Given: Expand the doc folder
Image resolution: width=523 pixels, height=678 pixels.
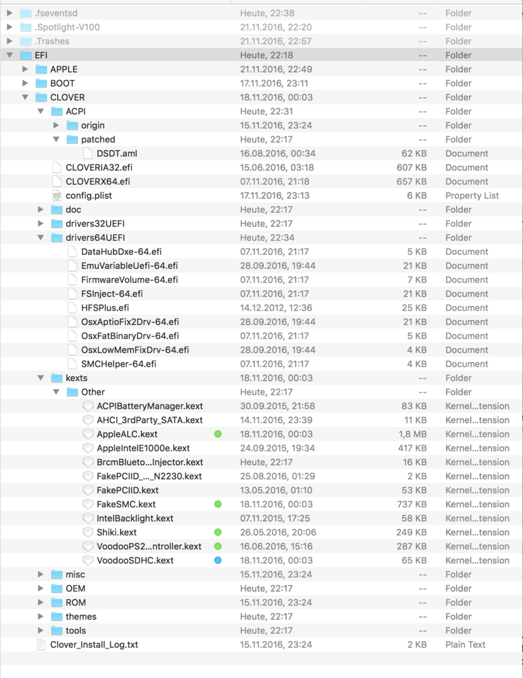Looking at the screenshot, I should coord(41,210).
